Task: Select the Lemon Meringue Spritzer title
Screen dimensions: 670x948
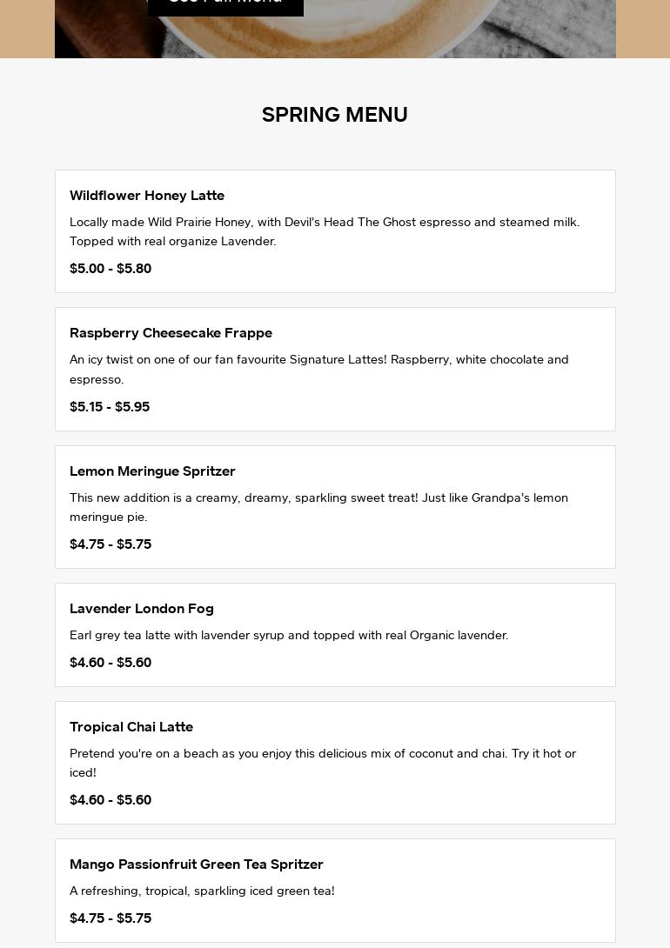Action: [152, 471]
